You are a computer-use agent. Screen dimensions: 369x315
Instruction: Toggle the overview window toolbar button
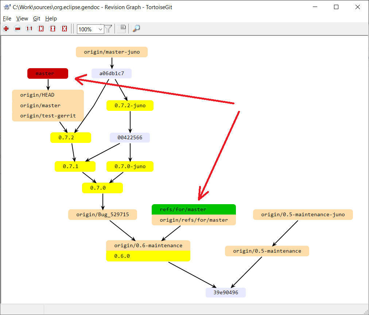point(123,29)
